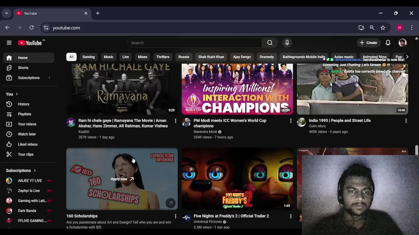Open Five Nights at Freddy's 2 thumbnail
Viewport: 419px width, 235px height.
237,179
